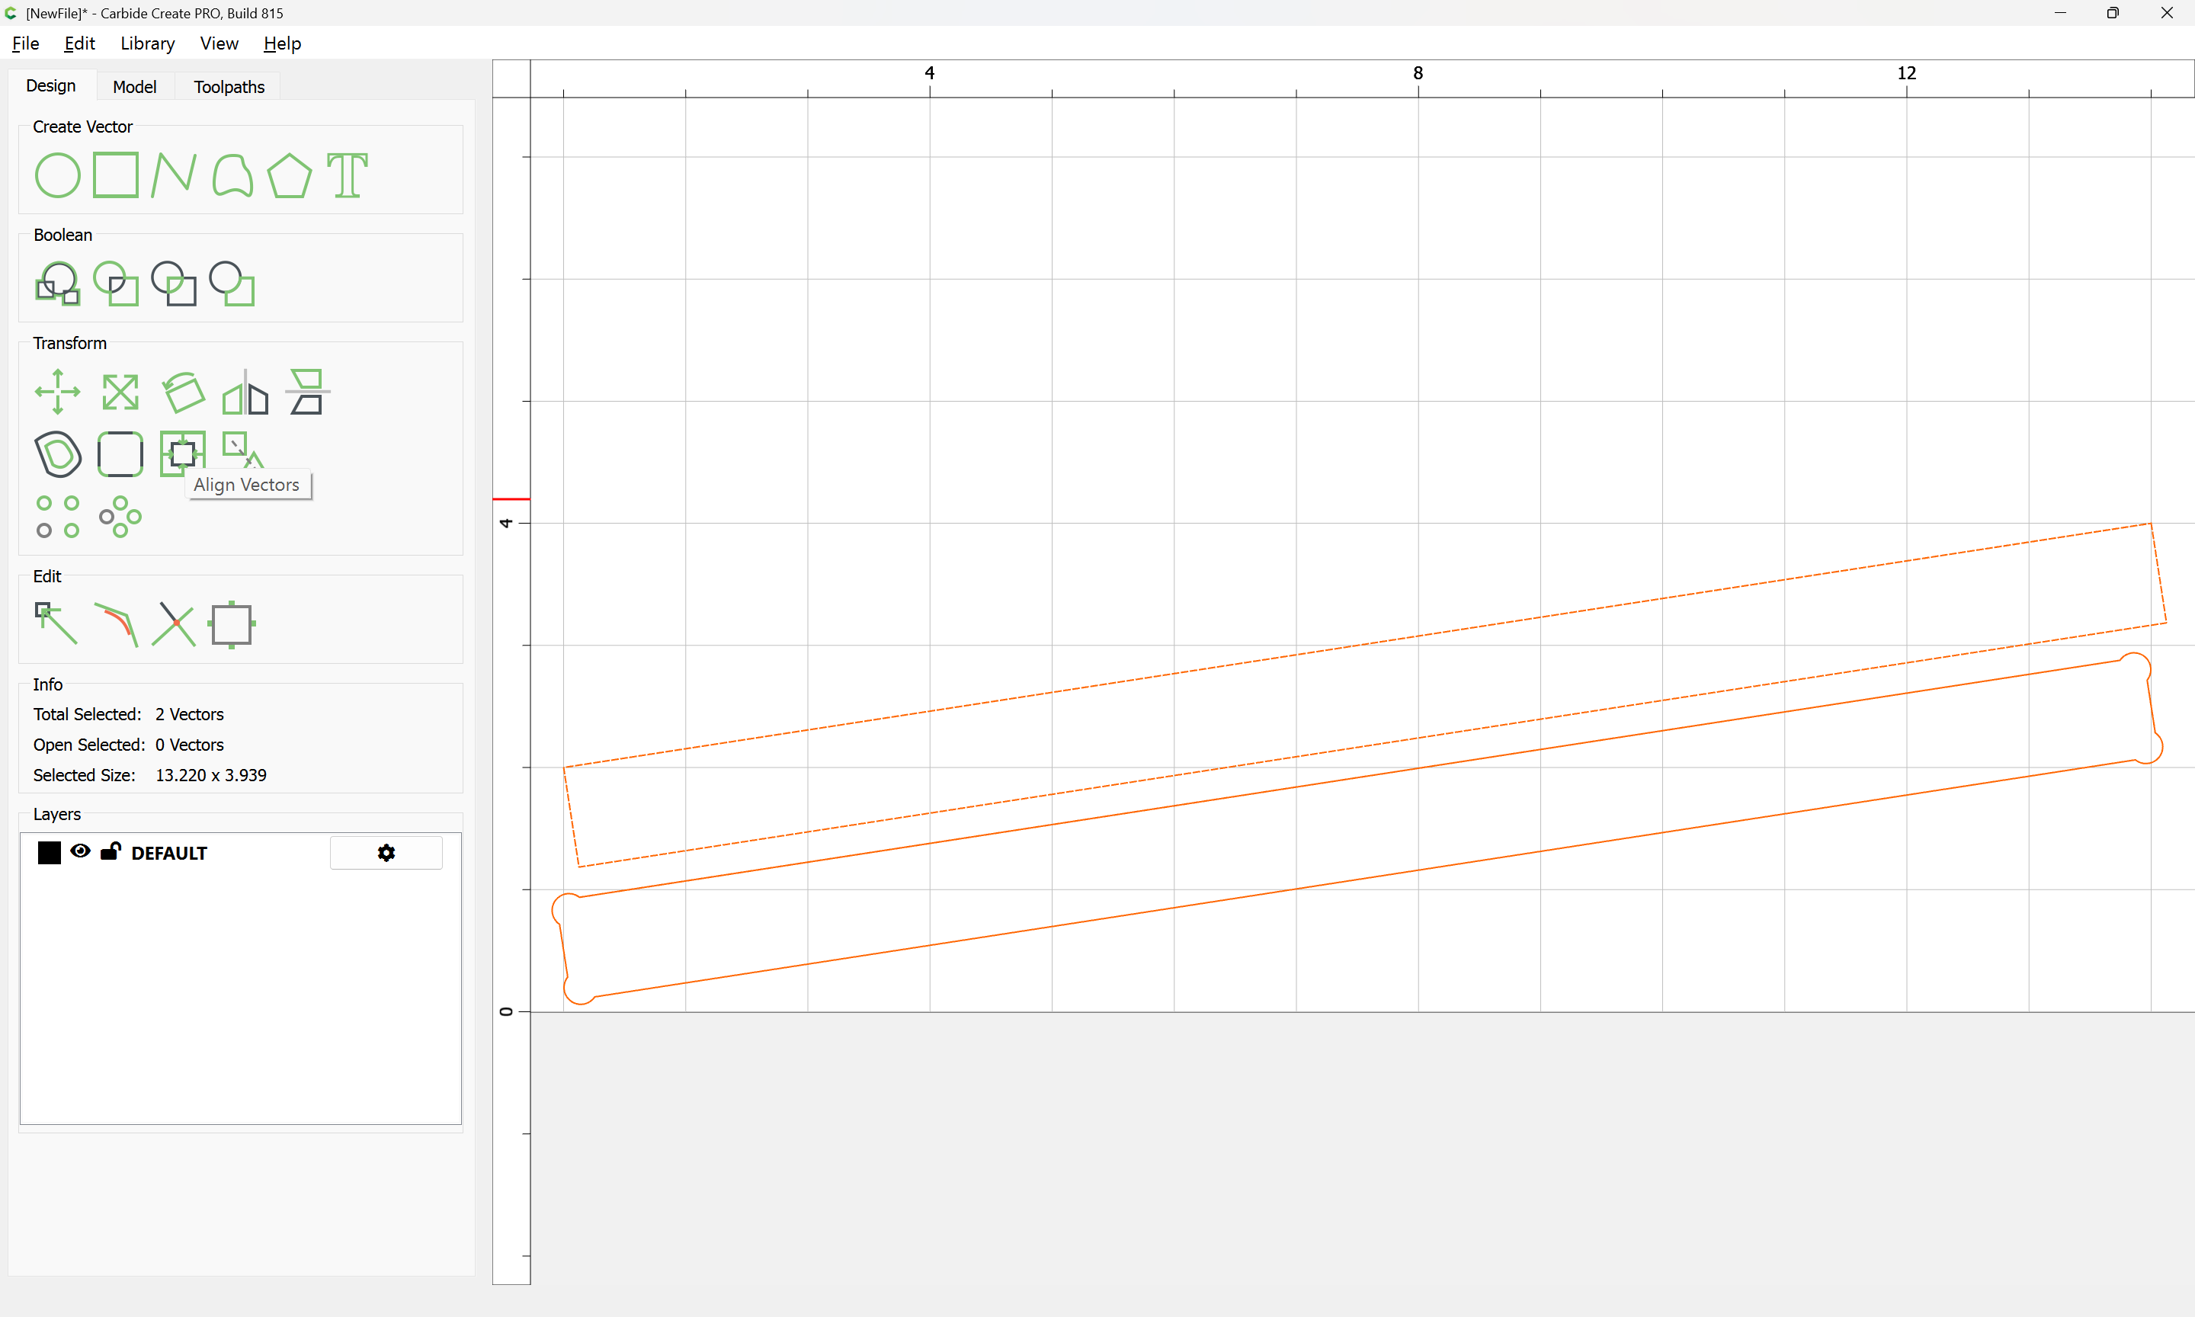Open the Align Vectors tool
This screenshot has height=1317, width=2195.
(x=183, y=453)
